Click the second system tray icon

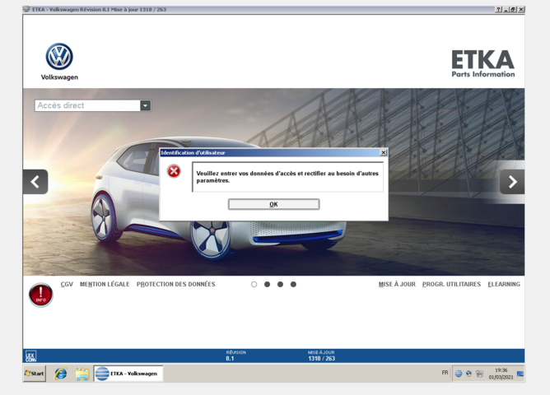coord(468,374)
